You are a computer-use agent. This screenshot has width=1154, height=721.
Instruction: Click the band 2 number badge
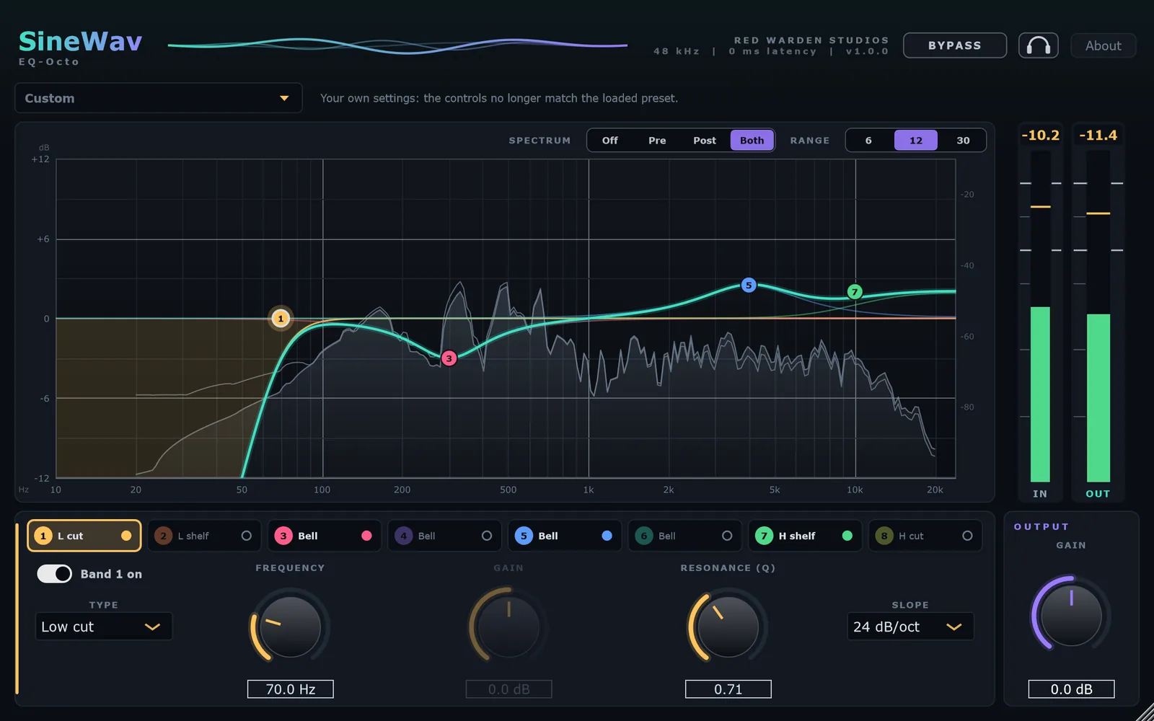click(164, 536)
